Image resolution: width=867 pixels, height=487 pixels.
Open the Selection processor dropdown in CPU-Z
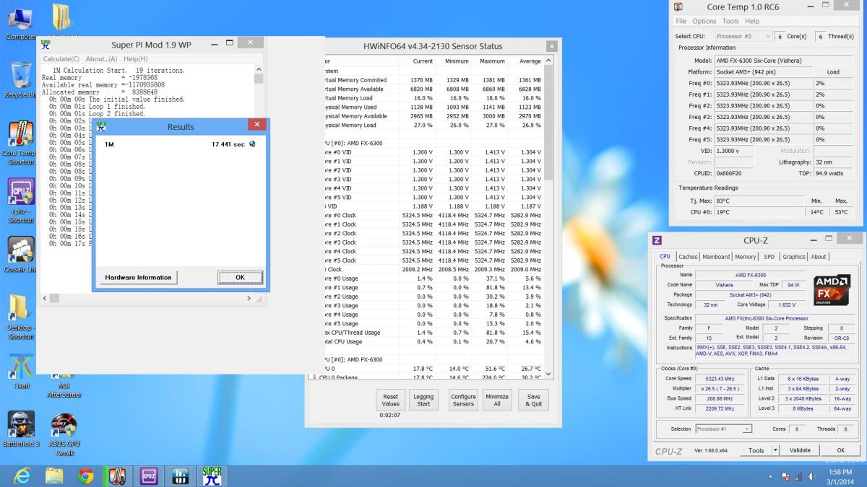tap(723, 429)
